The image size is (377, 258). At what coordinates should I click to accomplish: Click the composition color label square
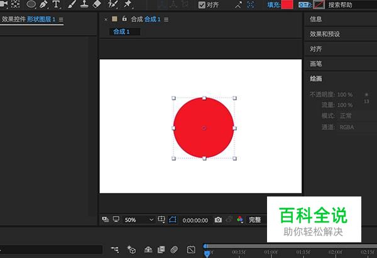115,19
